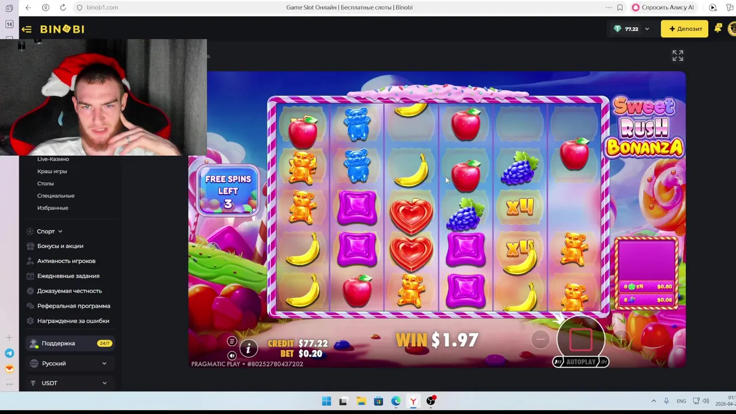The width and height of the screenshot is (736, 414).
Task: Open Специальные in sidebar
Action: 56,195
